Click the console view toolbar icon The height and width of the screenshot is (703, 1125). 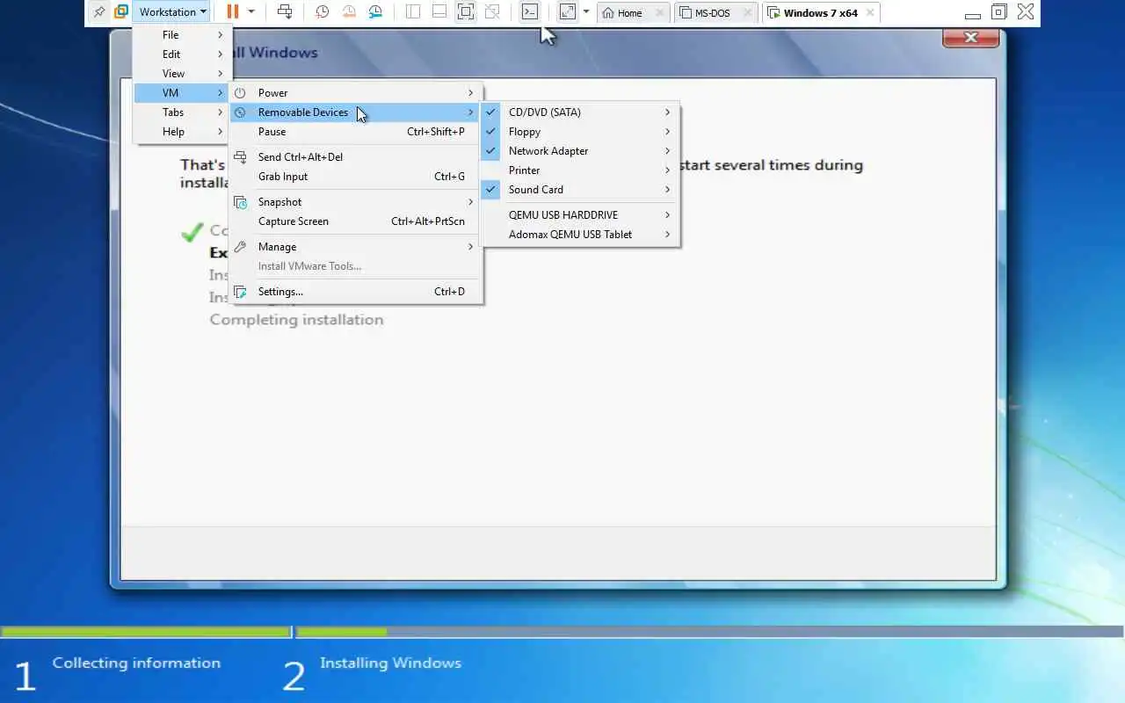[530, 12]
